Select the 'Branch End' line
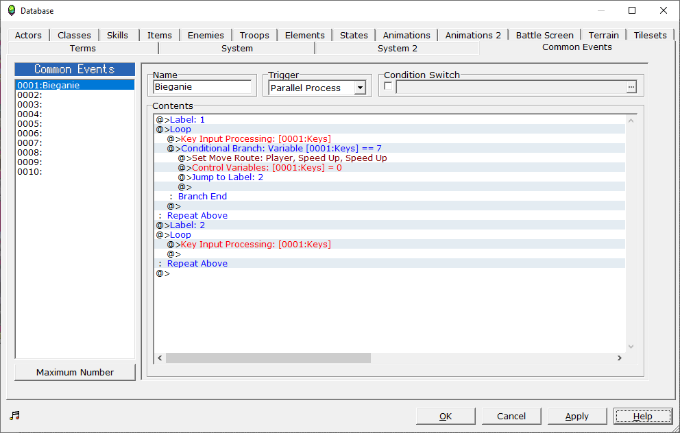 point(390,197)
